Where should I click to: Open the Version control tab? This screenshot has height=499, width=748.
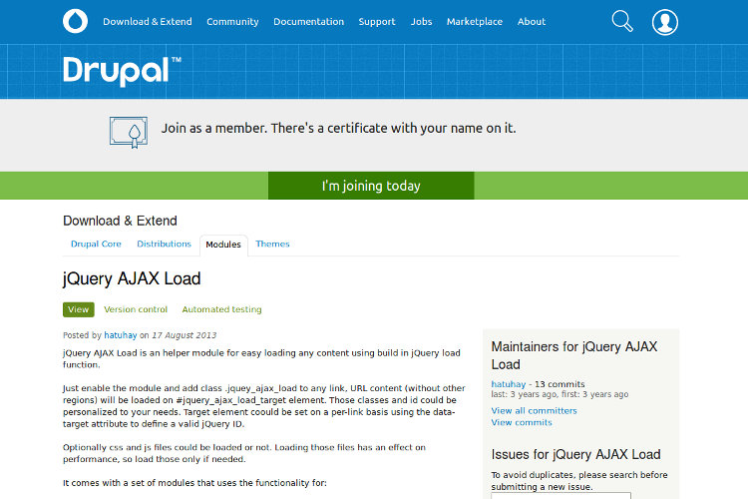click(136, 309)
